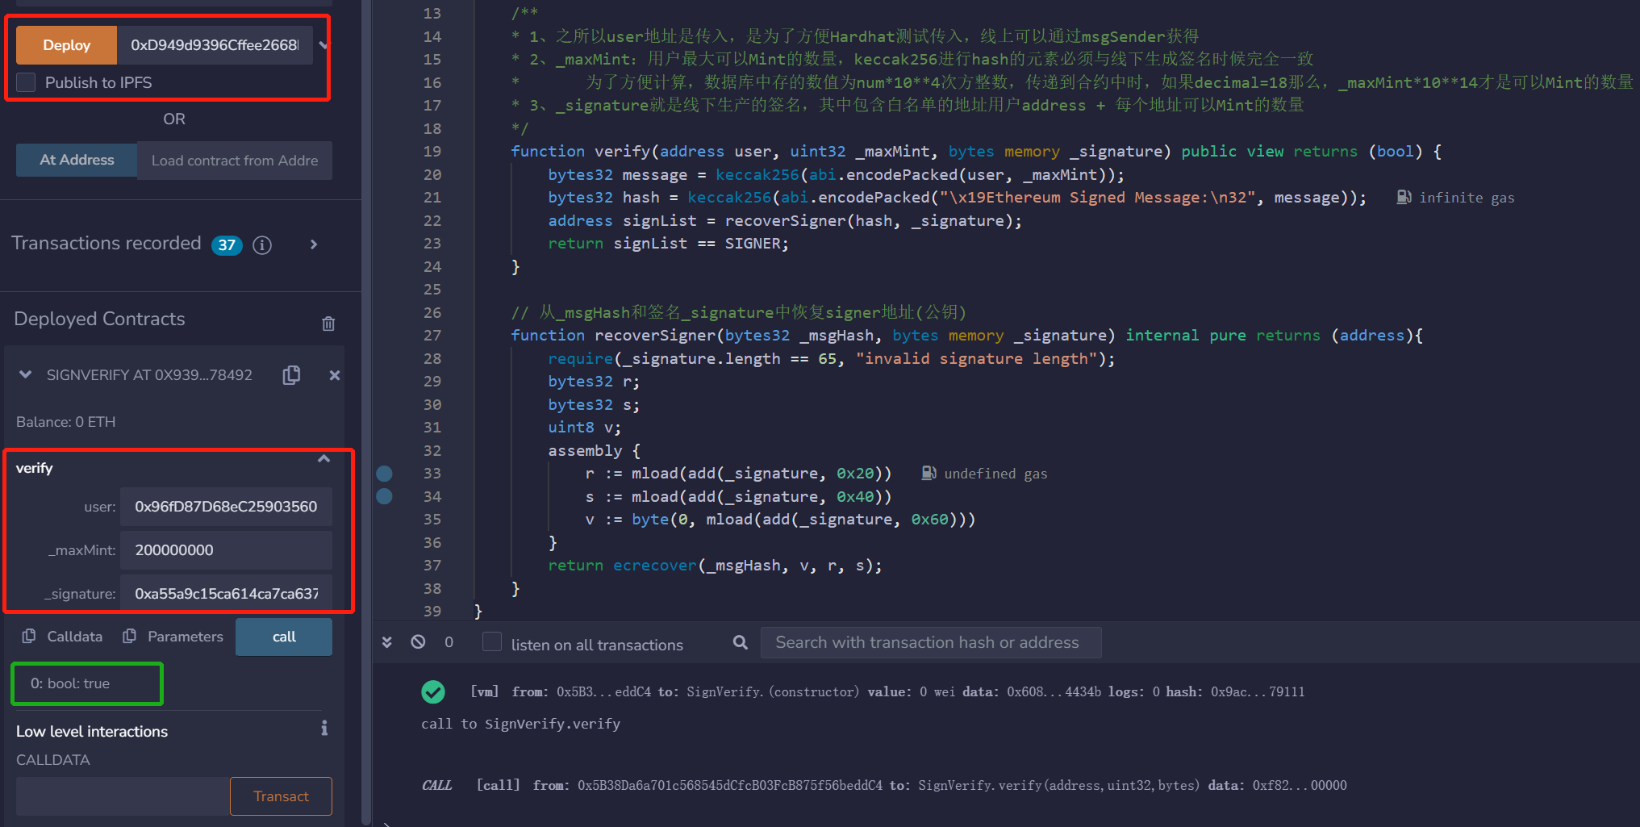The image size is (1640, 827).
Task: Click the At Address button
Action: point(77,160)
